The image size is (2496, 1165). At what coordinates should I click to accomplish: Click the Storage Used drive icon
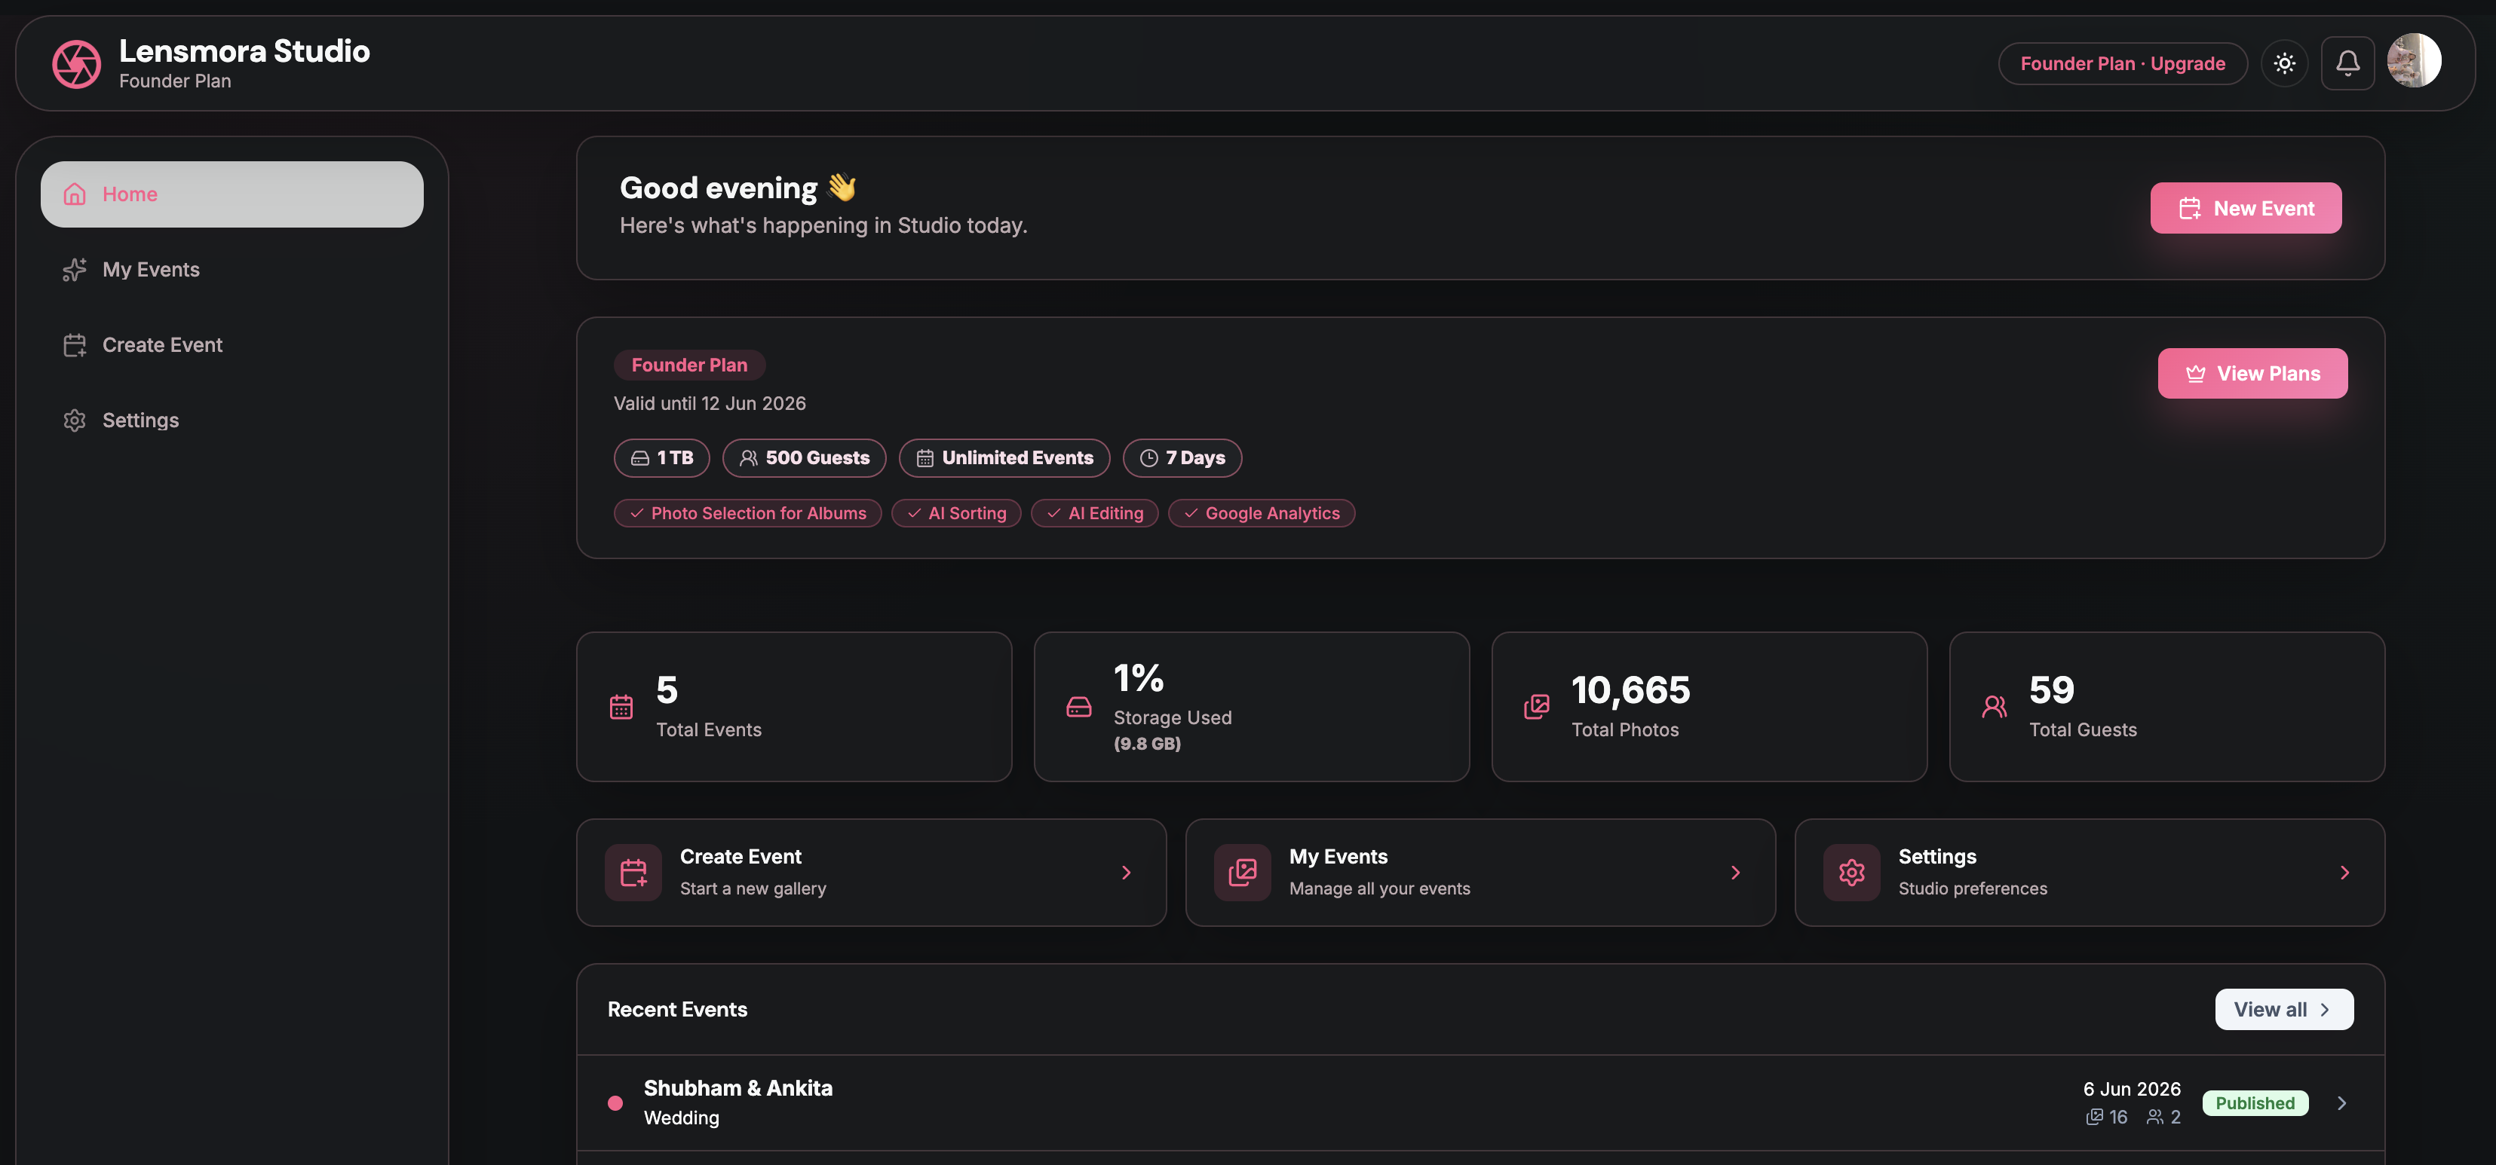pos(1078,708)
